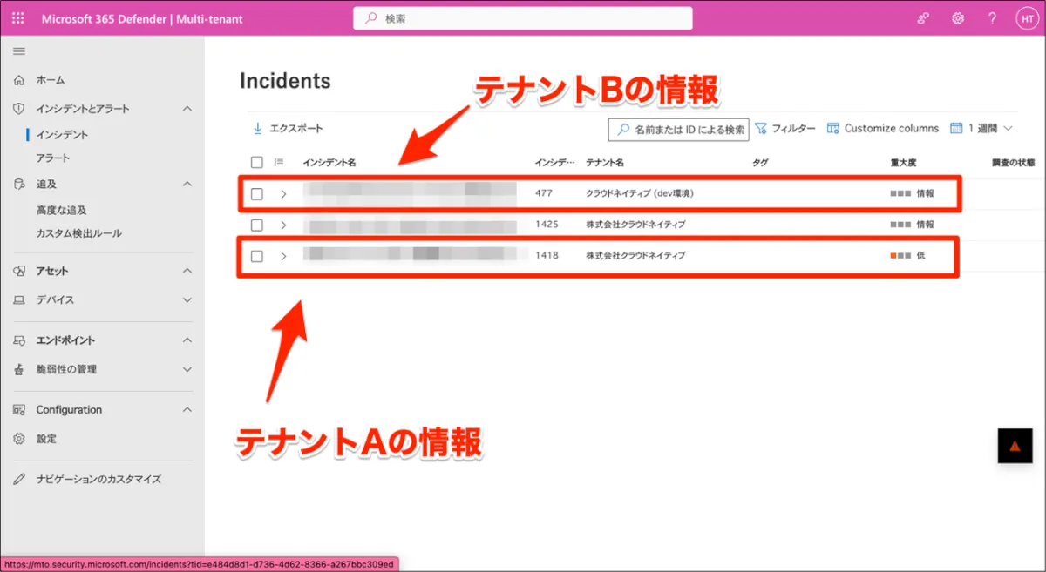Expand the incident 1418 row chevron
The height and width of the screenshot is (572, 1046).
[x=283, y=256]
